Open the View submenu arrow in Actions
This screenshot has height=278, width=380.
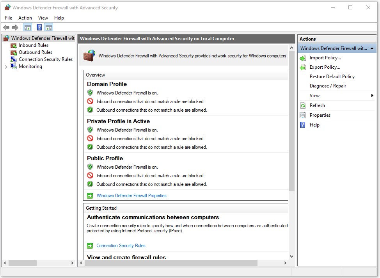tap(372, 96)
